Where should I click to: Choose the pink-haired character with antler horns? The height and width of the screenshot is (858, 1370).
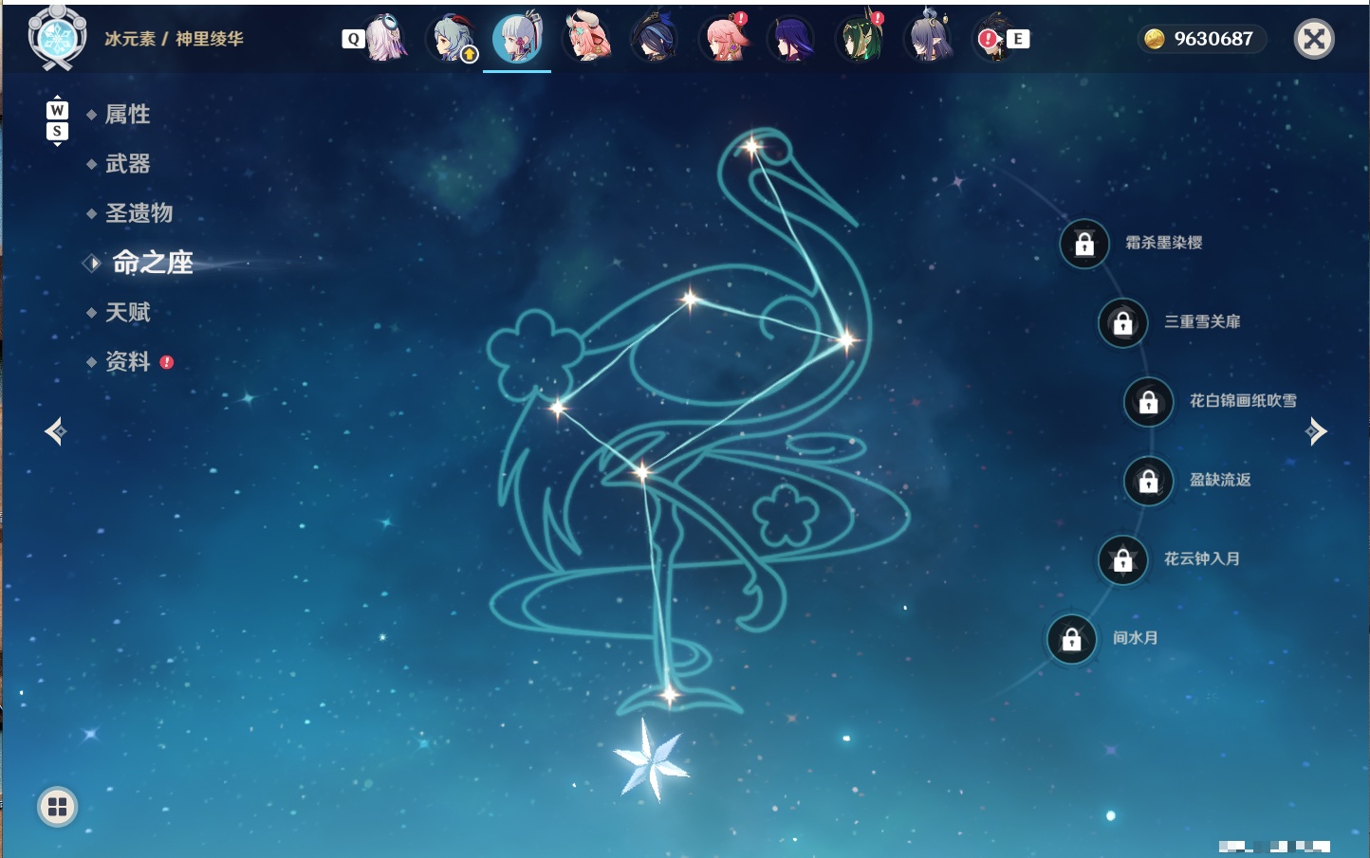click(587, 38)
